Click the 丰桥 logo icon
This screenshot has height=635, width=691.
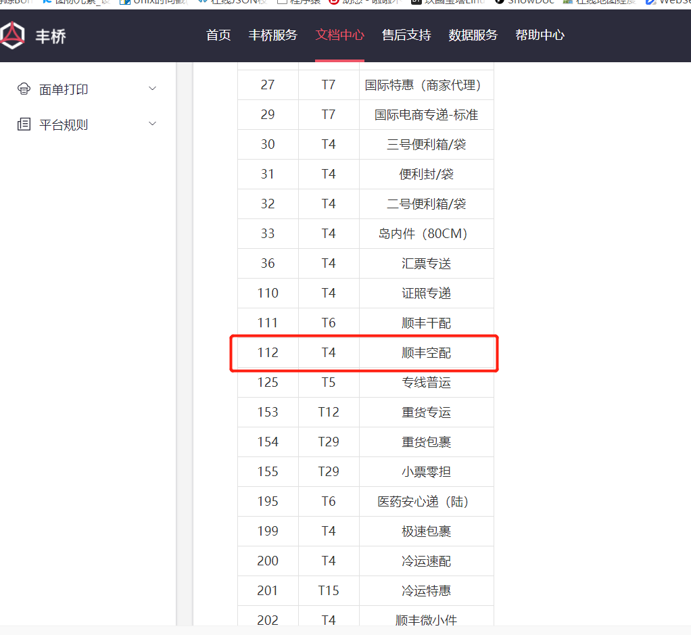12,35
